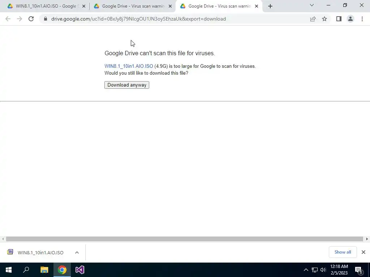Click the address bar URL
This screenshot has width=370, height=277.
coord(138,19)
